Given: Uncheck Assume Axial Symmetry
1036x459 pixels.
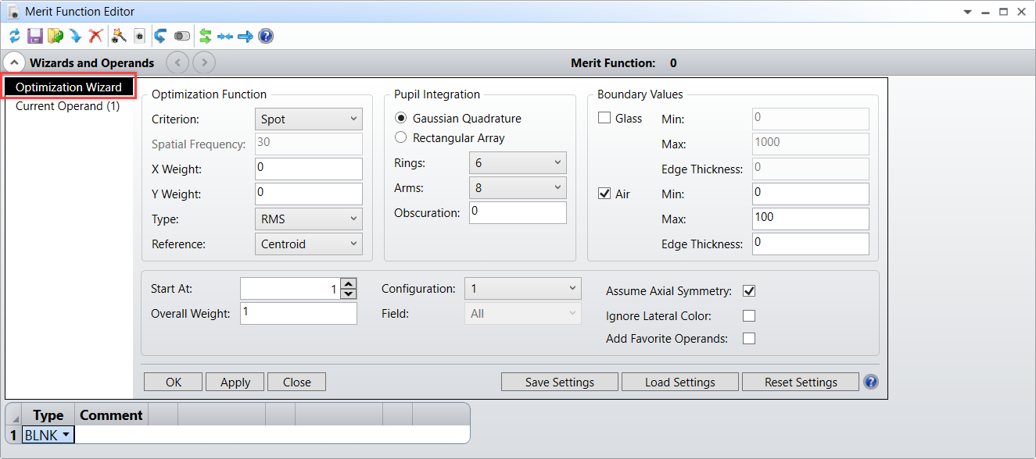Looking at the screenshot, I should coord(749,291).
